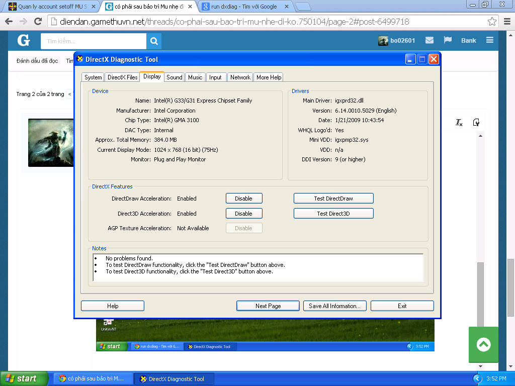Image resolution: width=515 pixels, height=386 pixels.
Task: Switch to the Sound tab
Action: [175, 77]
